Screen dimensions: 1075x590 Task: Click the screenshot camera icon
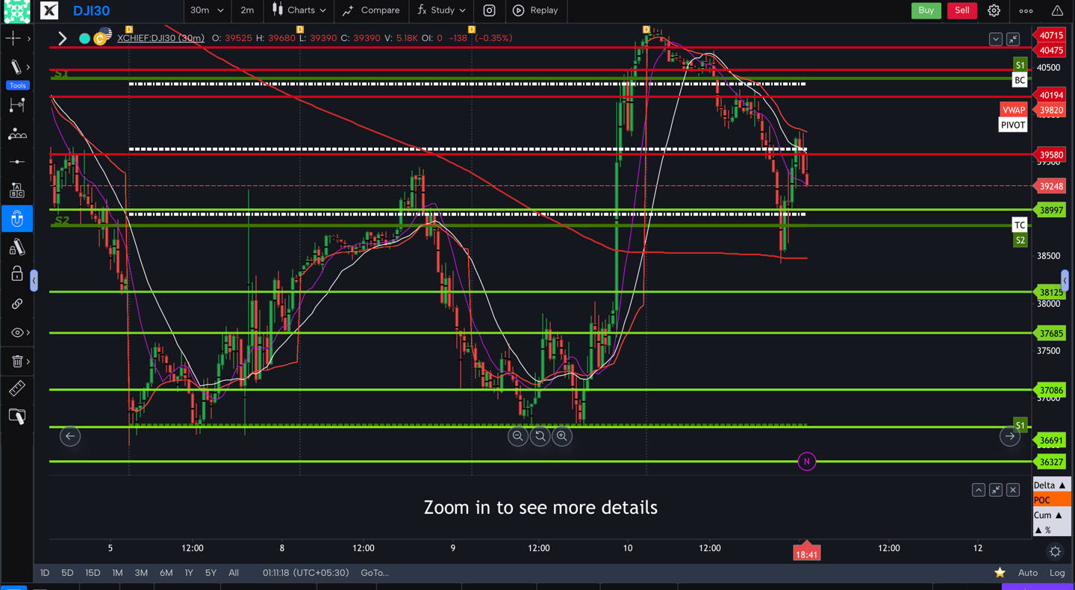tap(489, 10)
